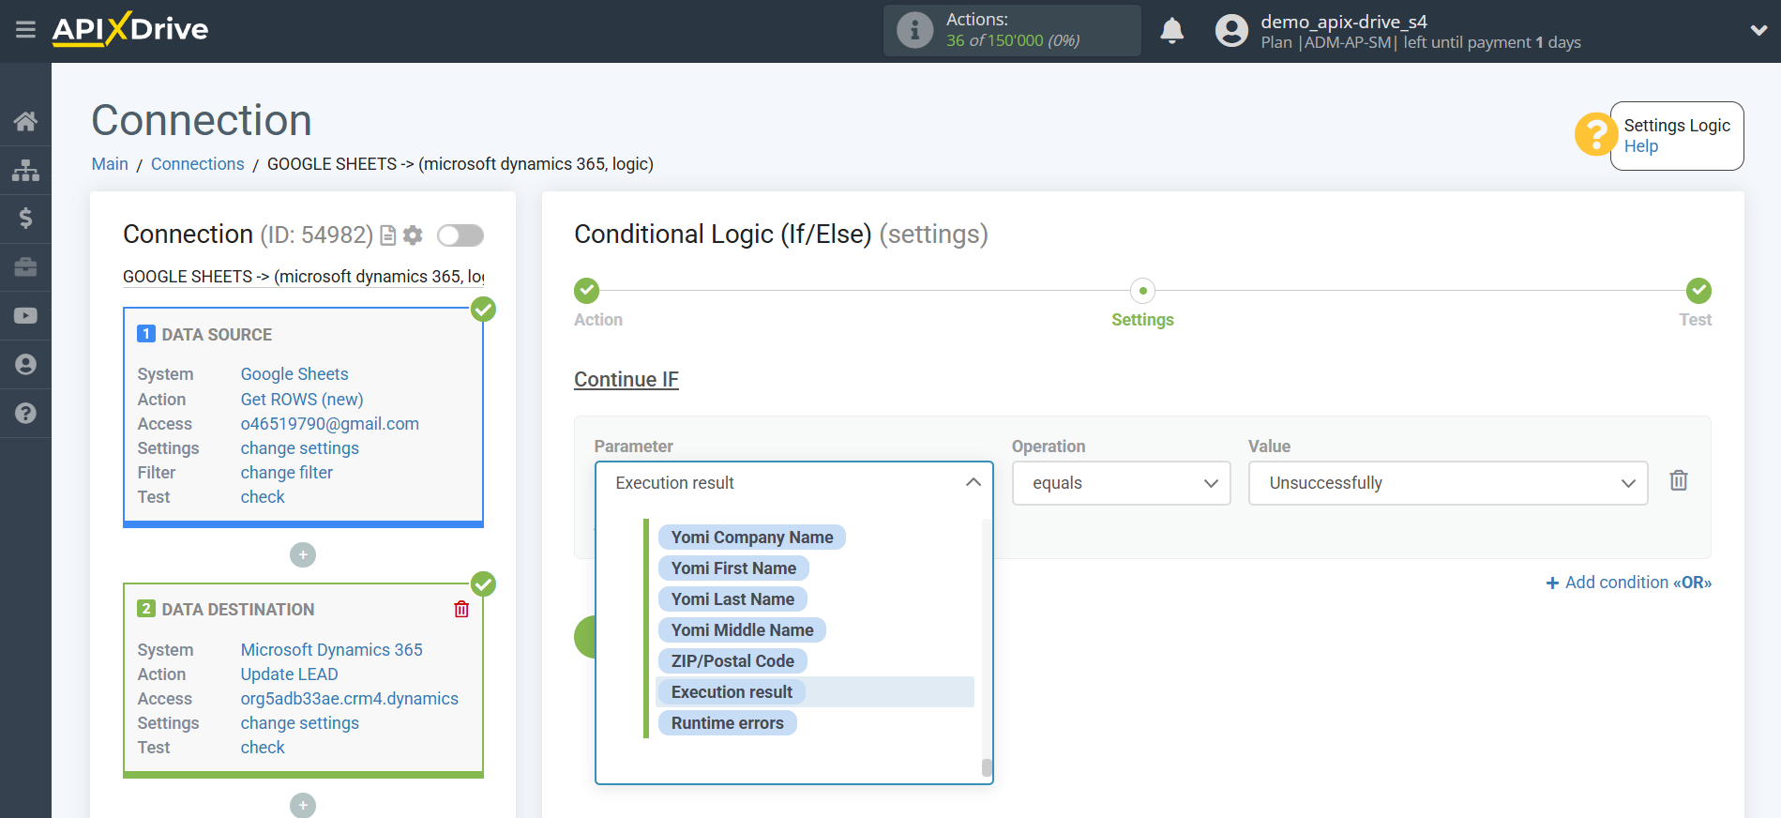This screenshot has width=1781, height=818.
Task: Open Google Sheets system link
Action: point(294,374)
